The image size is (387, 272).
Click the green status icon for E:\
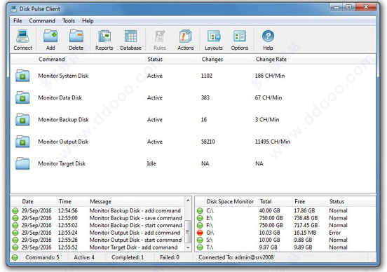pos(200,218)
